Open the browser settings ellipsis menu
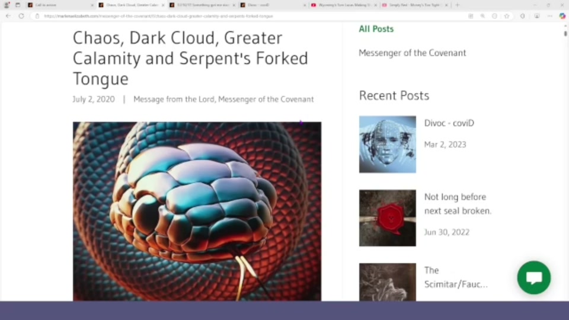This screenshot has height=320, width=569. [x=550, y=16]
